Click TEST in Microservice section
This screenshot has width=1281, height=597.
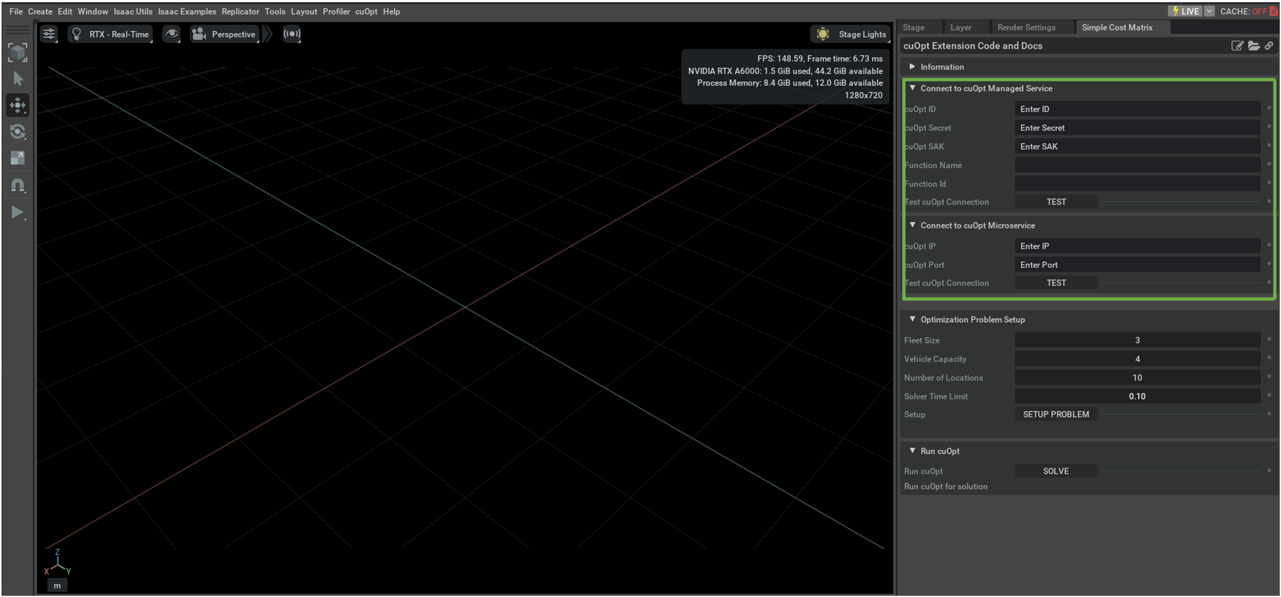1056,282
